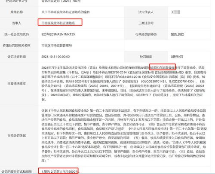The width and height of the screenshot is (215, 174).
Task: Select the value 减轻处罚
Action: point(177,57)
